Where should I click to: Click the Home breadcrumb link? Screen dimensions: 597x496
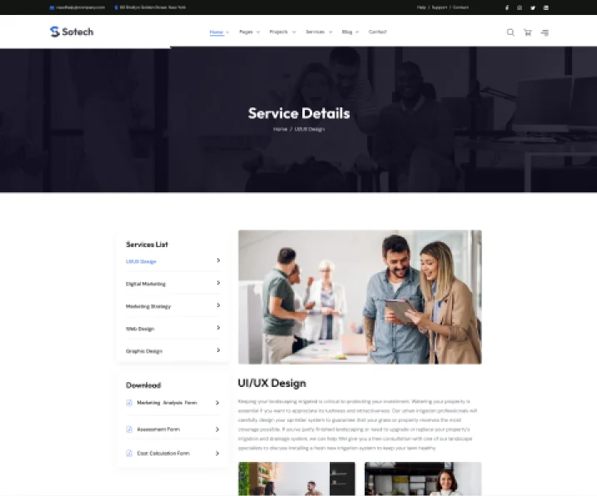[x=280, y=130]
